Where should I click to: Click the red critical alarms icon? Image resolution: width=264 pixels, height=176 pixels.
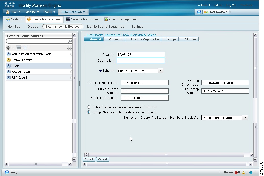pyautogui.click(x=236, y=172)
